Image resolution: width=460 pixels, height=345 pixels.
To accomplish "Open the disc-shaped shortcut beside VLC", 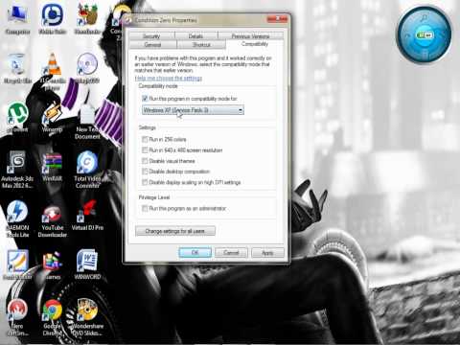I will tap(87, 68).
